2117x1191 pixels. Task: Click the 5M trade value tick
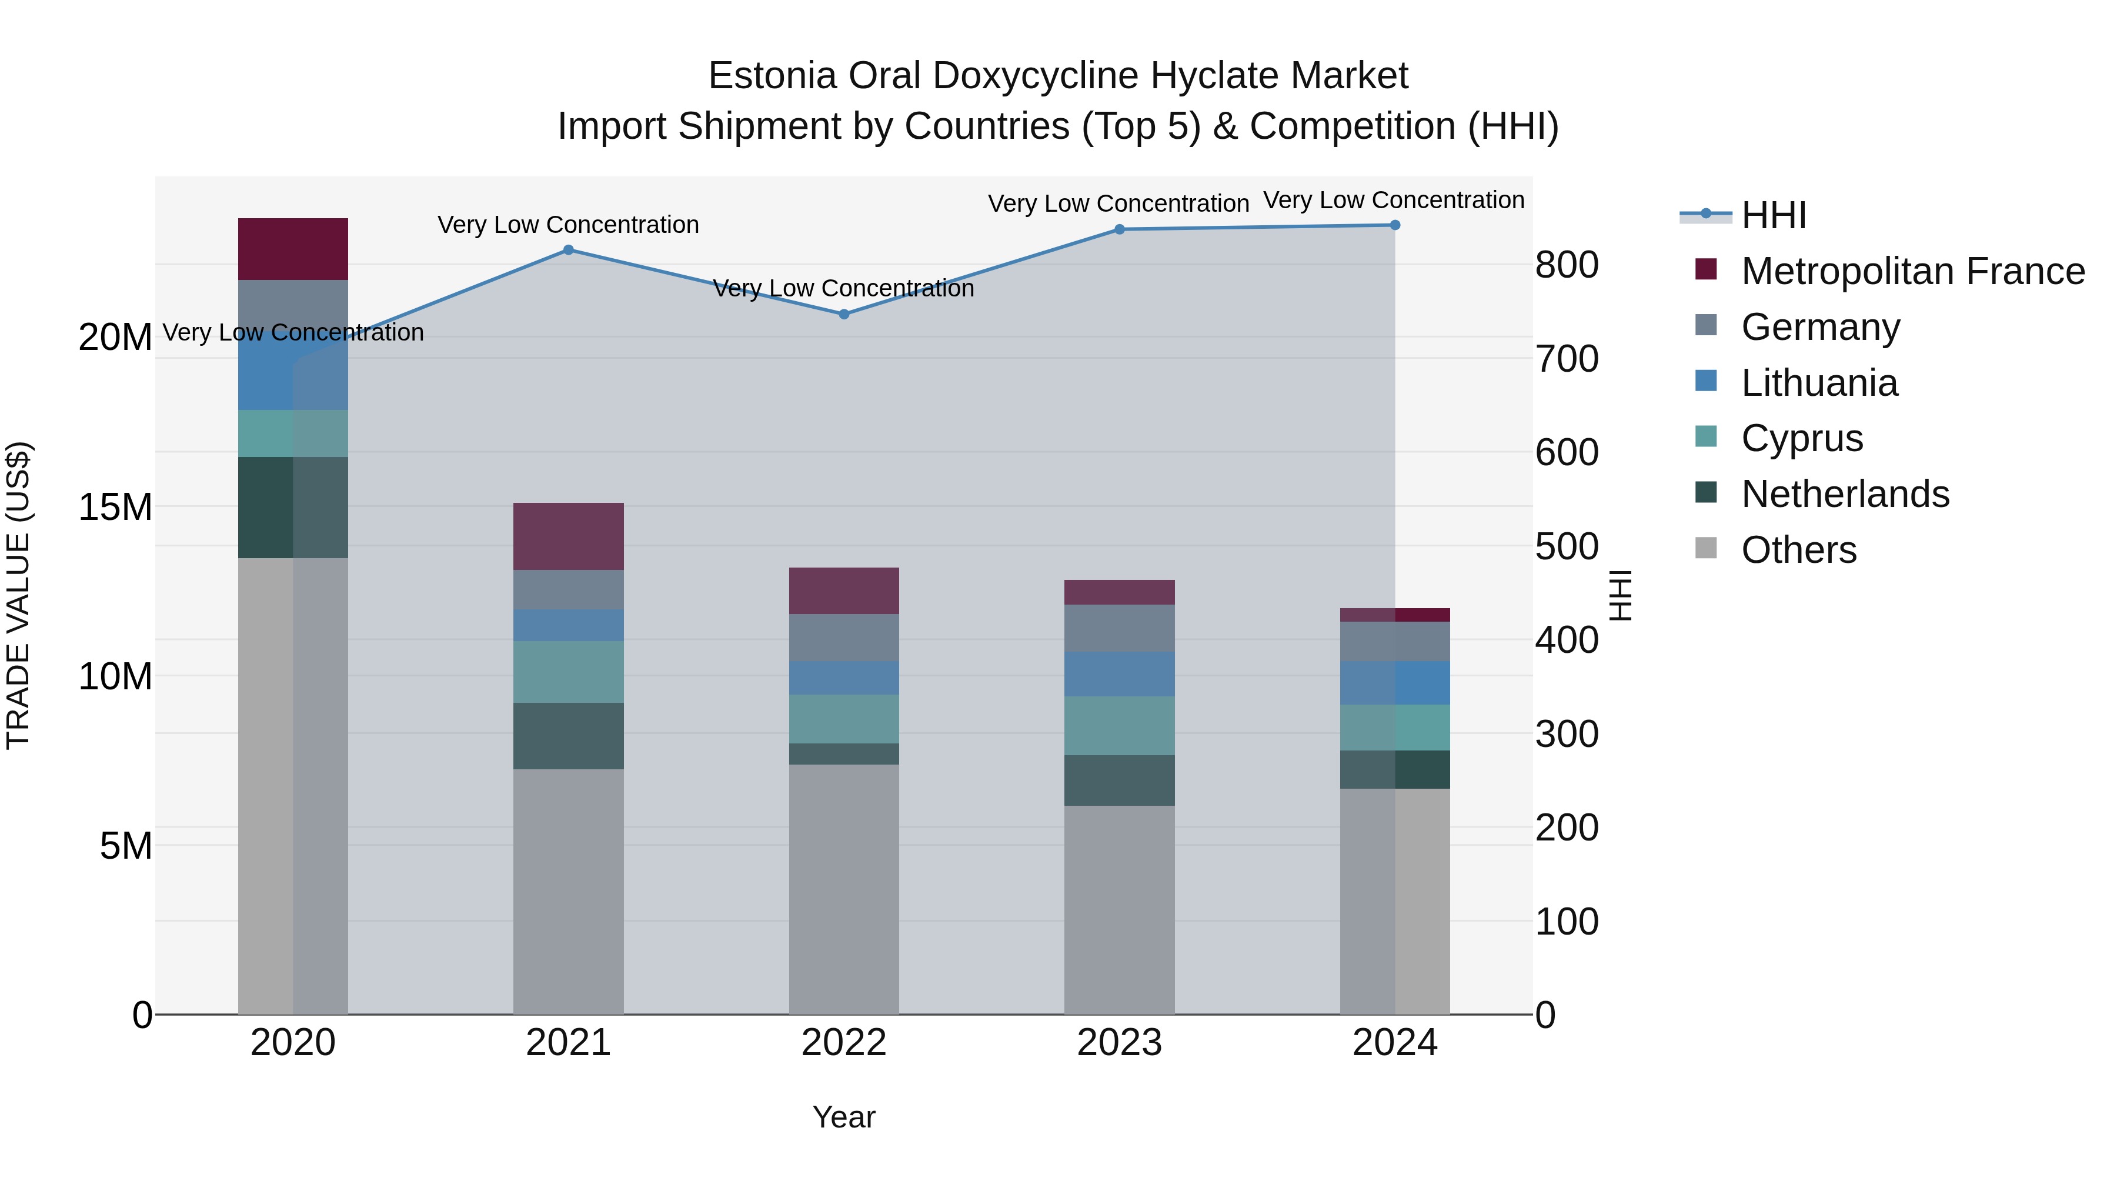[x=126, y=846]
